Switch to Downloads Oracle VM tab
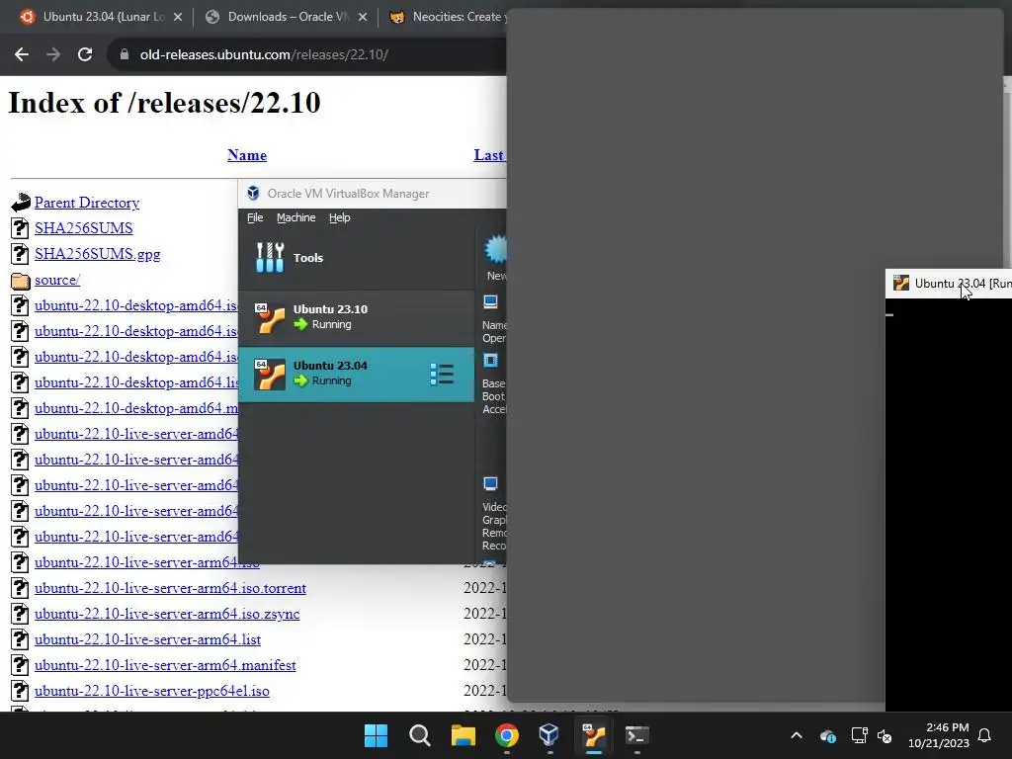Screen dimensions: 1012x759 [288, 17]
